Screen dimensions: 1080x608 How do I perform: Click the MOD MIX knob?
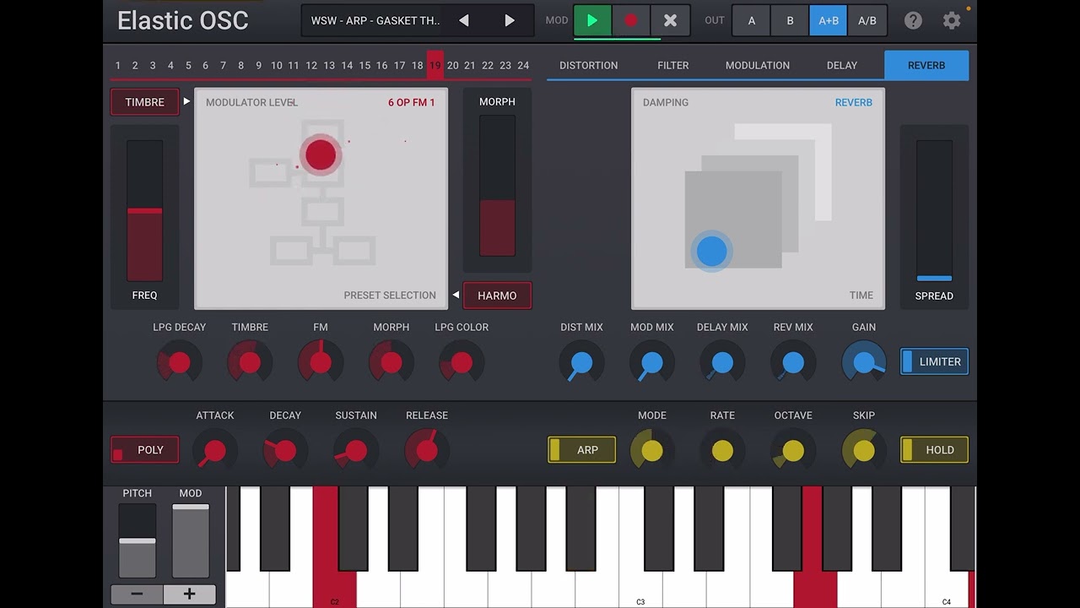coord(651,363)
